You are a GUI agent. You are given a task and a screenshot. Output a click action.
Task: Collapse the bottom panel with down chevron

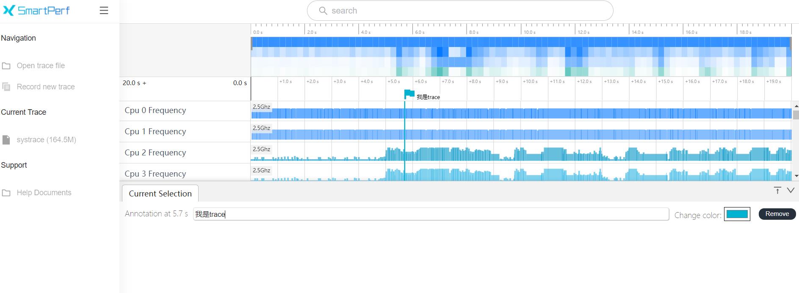tap(791, 191)
